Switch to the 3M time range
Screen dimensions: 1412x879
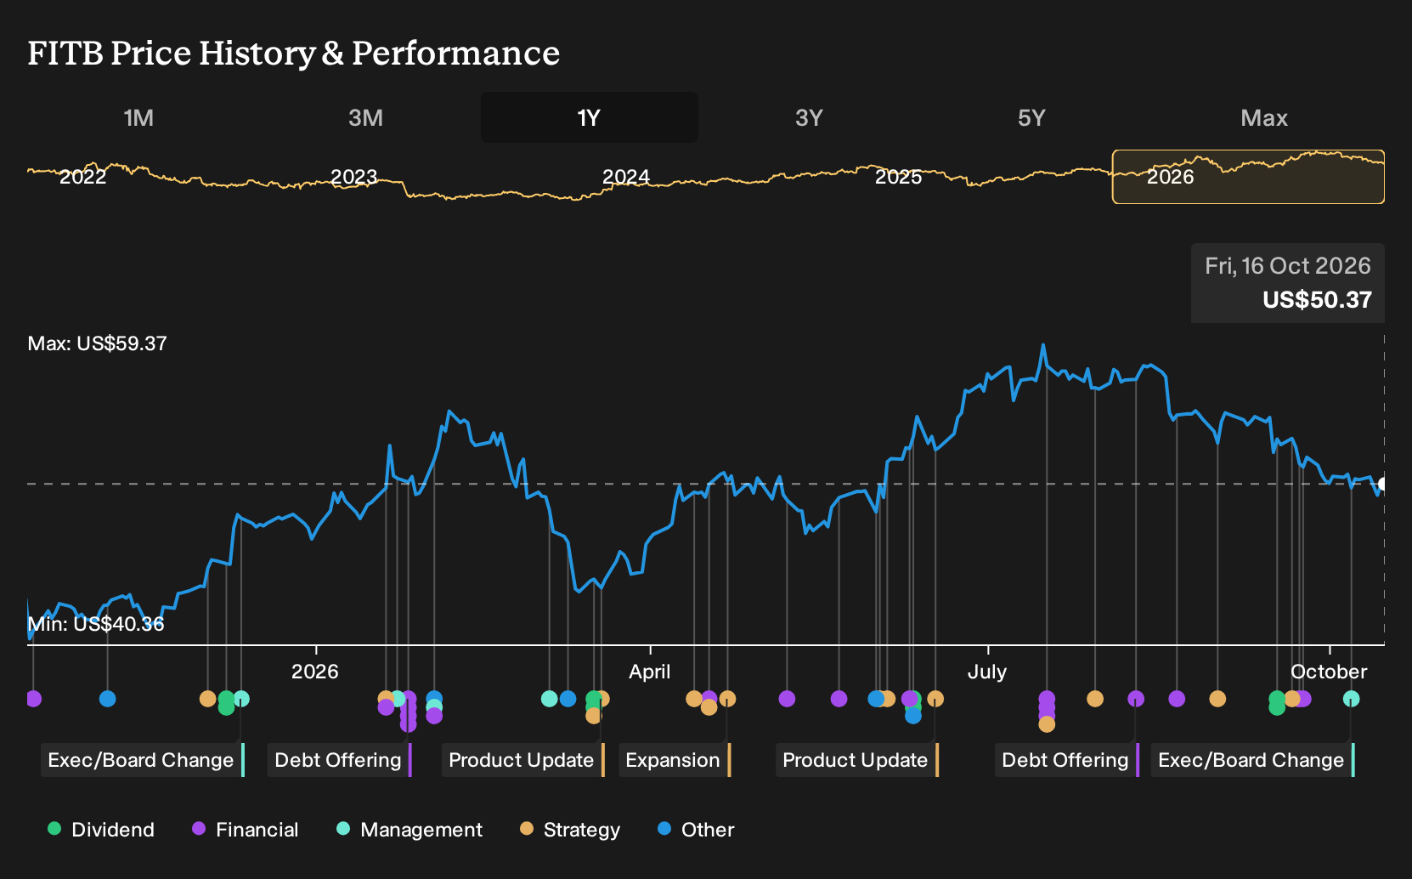(365, 117)
